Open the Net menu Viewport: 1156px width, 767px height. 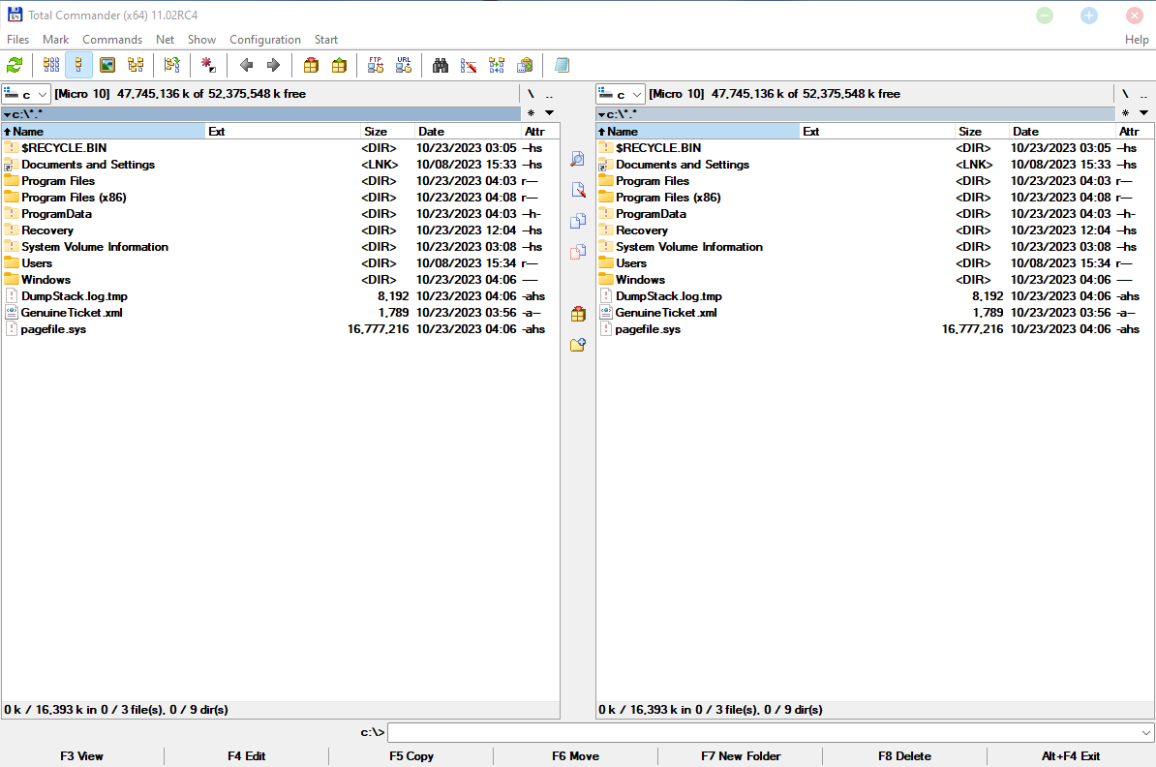click(166, 39)
